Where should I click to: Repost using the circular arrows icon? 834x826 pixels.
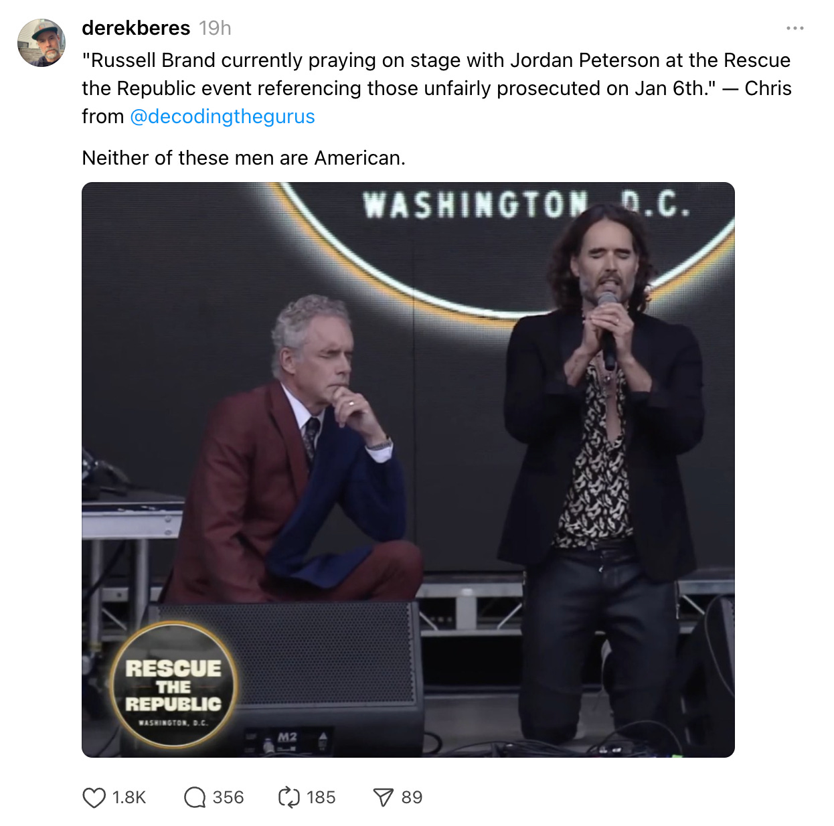pyautogui.click(x=289, y=797)
